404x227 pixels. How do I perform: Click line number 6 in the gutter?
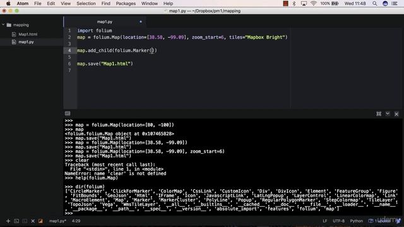pos(69,64)
